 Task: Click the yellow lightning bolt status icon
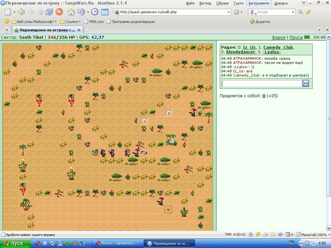pos(258,234)
